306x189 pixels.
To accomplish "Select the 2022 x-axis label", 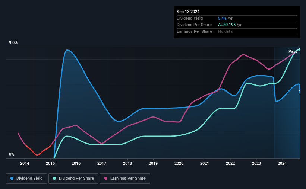I will coord(230,163).
